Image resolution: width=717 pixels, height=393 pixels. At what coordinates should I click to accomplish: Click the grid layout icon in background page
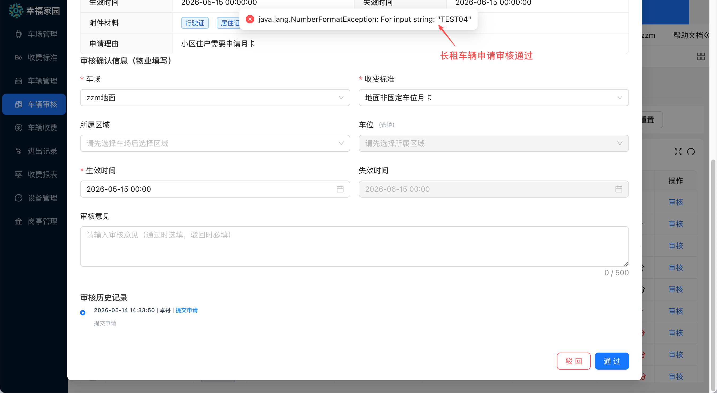click(x=701, y=56)
